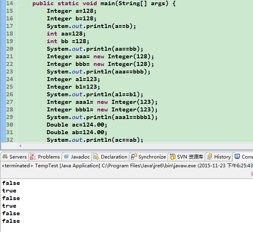Click the Problems view icon
The height and width of the screenshot is (232, 253).
click(x=33, y=157)
